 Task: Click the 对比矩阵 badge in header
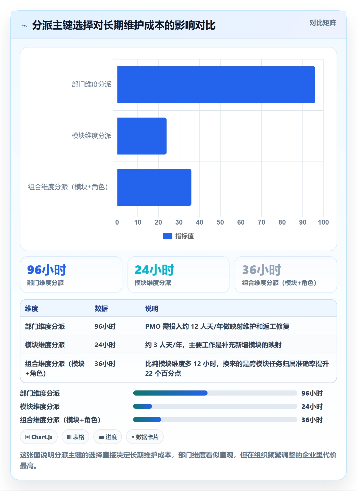pyautogui.click(x=323, y=23)
